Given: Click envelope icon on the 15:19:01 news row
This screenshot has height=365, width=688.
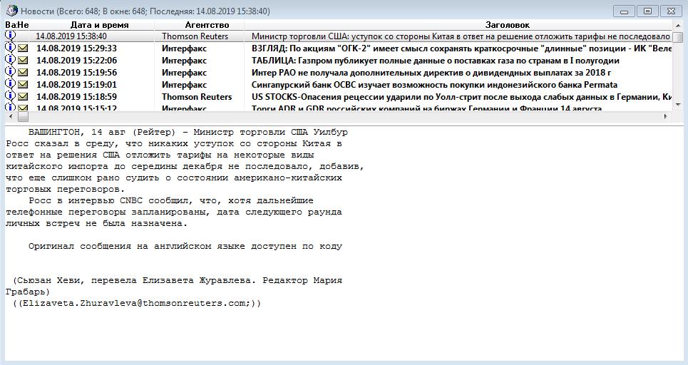Looking at the screenshot, I should [23, 85].
